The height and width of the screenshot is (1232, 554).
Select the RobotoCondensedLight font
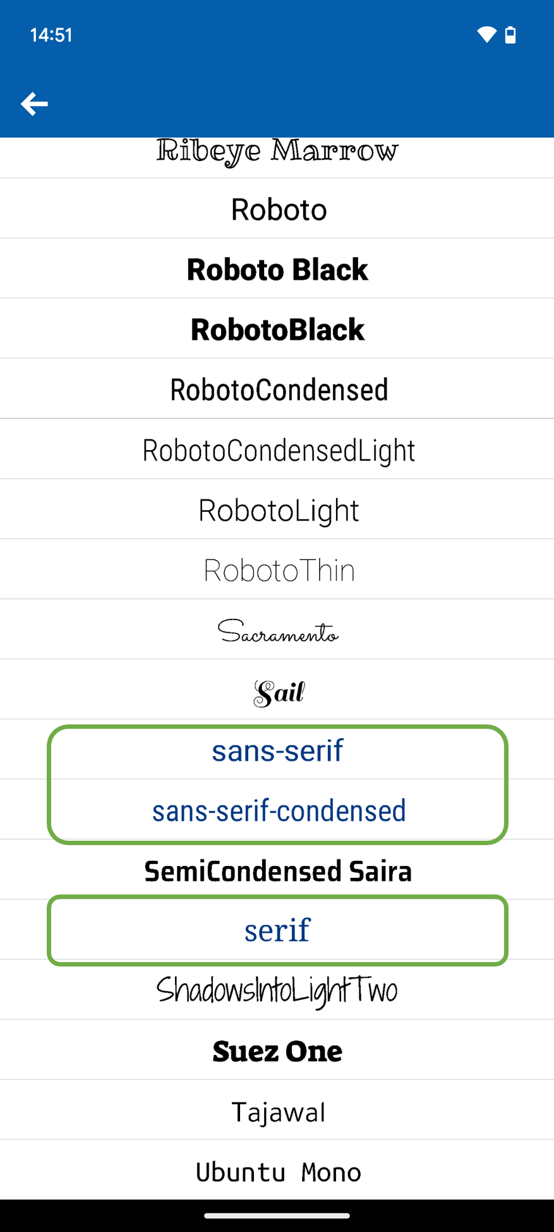278,450
